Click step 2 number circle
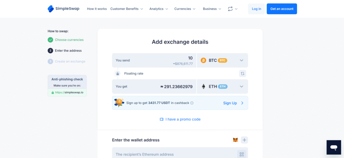 [x=50, y=51]
